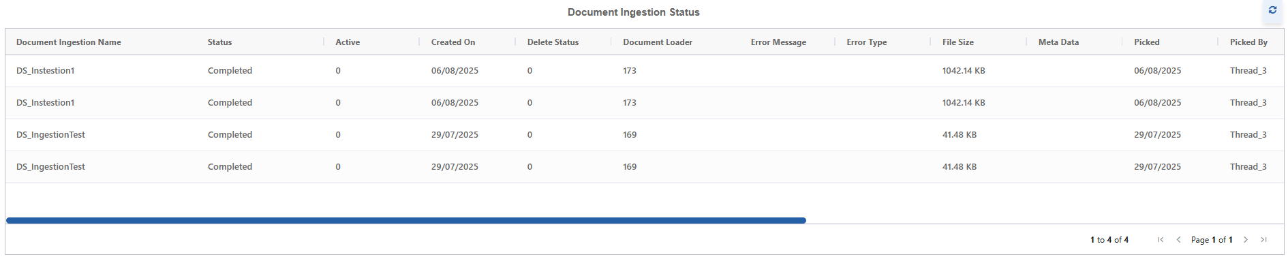Click Thread_3 in the third row
The width and height of the screenshot is (1288, 259).
coord(1248,135)
